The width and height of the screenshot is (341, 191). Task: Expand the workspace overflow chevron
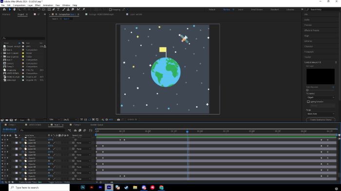point(302,10)
